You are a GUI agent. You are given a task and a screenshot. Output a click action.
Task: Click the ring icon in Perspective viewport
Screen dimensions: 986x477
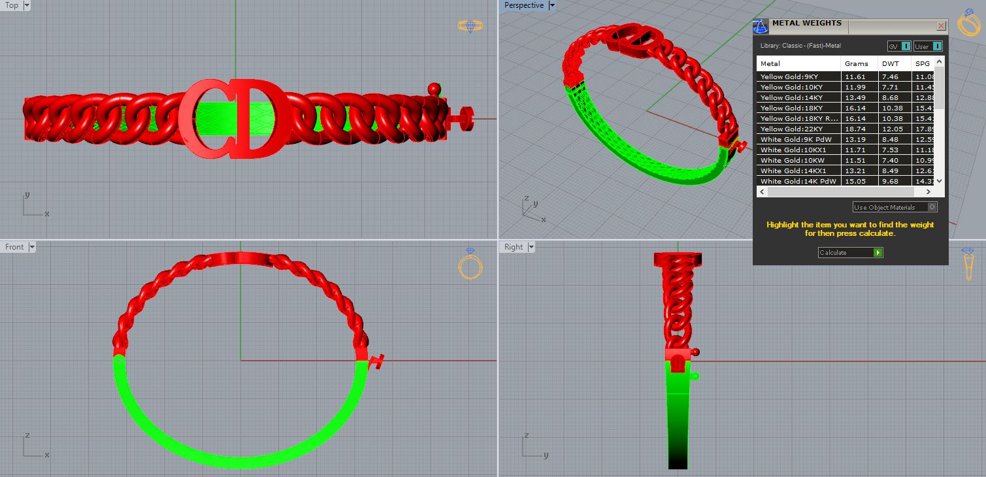(968, 22)
